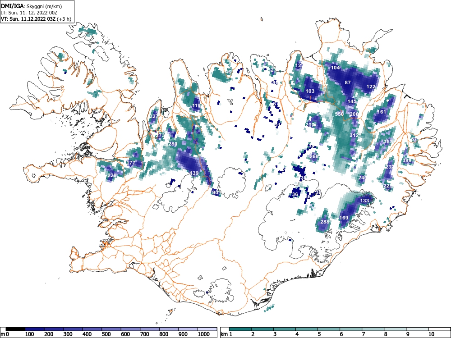Viewport: 451px width, 338px height.
Task: Click the 363 label in the east
Action: tap(388, 142)
